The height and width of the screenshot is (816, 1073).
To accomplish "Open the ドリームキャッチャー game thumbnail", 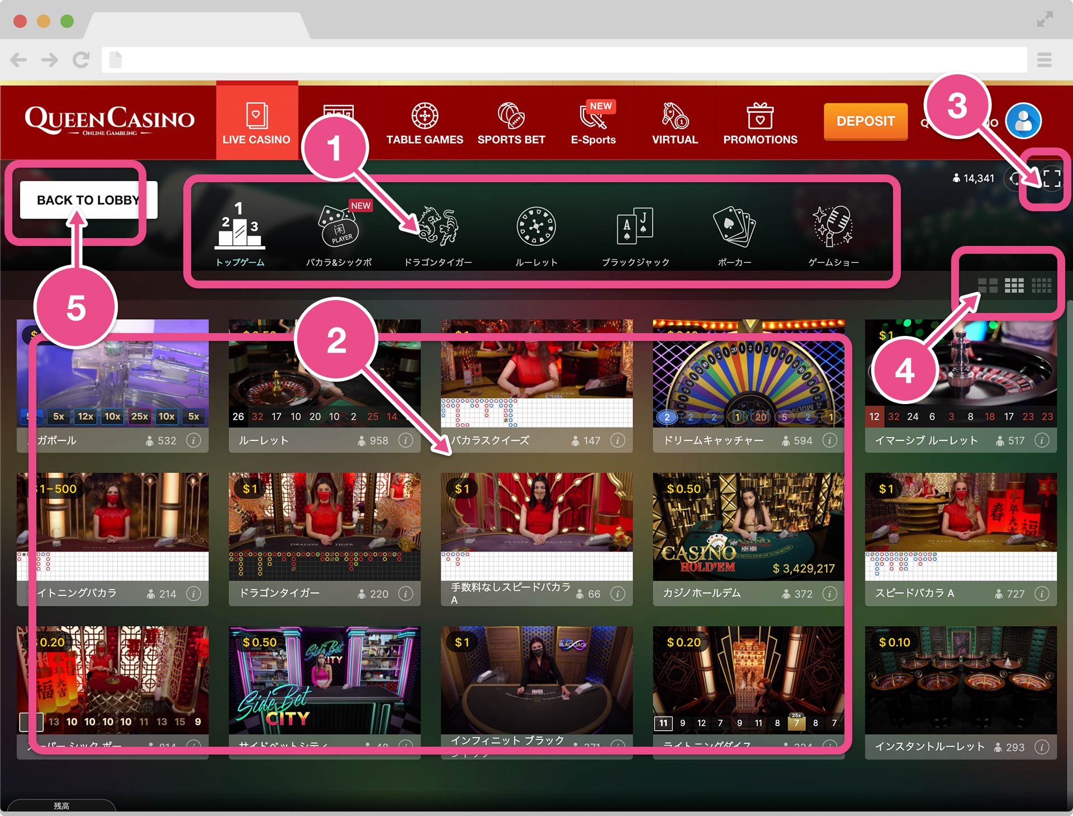I will pyautogui.click(x=749, y=373).
